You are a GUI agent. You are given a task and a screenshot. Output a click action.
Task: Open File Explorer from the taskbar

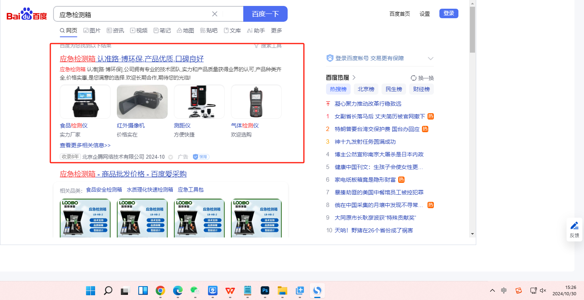click(x=282, y=291)
